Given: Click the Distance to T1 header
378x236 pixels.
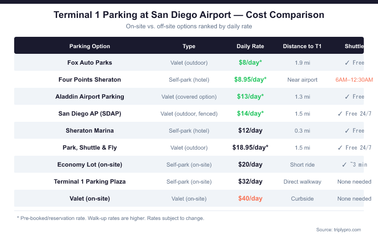Looking at the screenshot, I should pyautogui.click(x=302, y=46).
